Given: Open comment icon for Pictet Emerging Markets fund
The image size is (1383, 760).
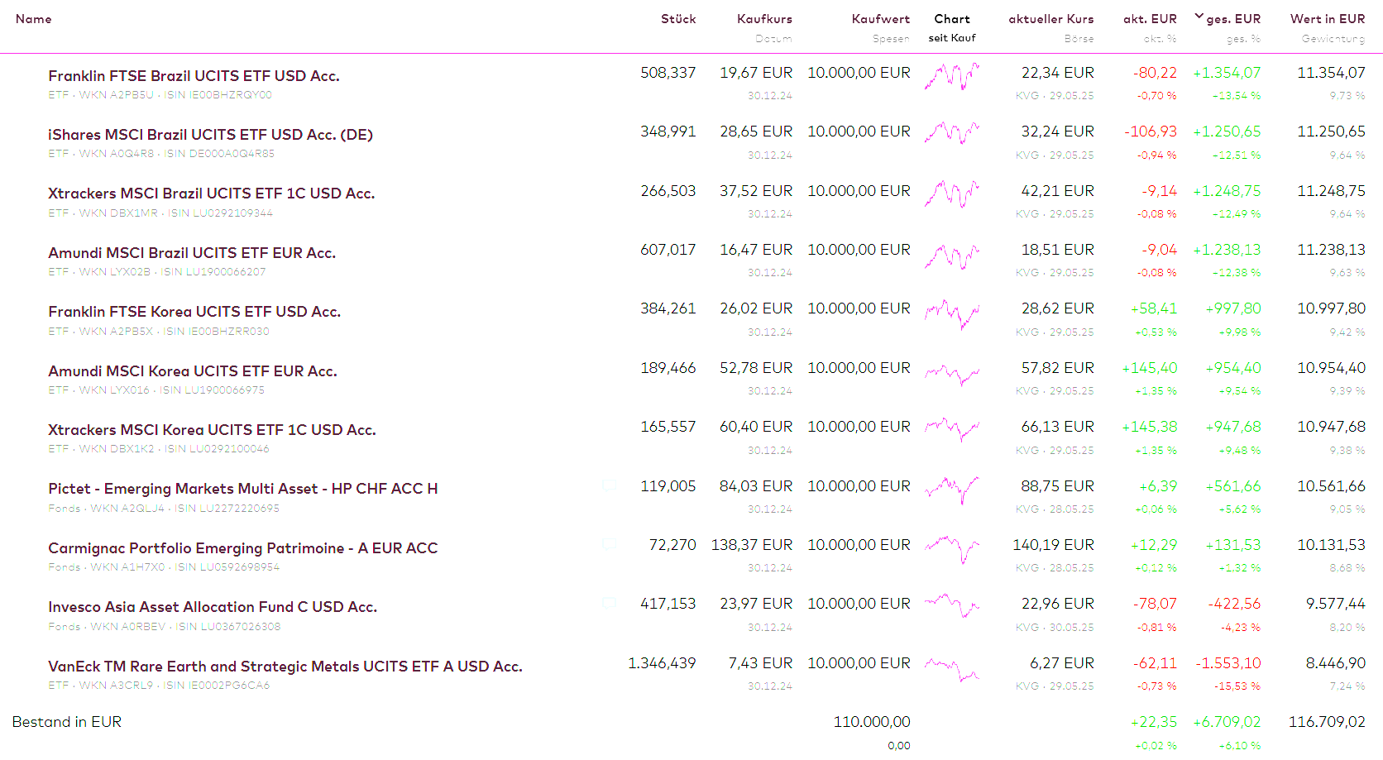Looking at the screenshot, I should pos(610,485).
